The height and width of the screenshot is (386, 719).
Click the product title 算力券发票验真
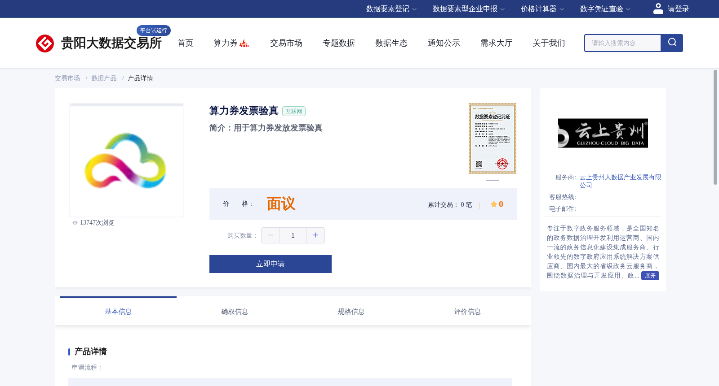click(x=244, y=111)
